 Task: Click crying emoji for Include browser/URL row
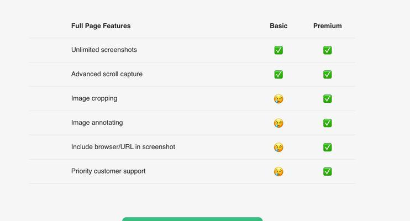[278, 148]
